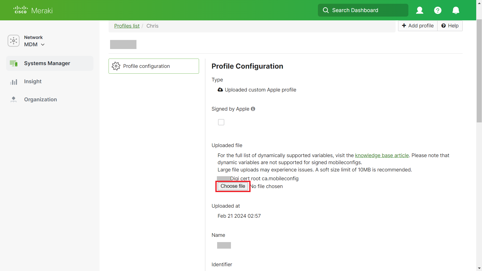Click the Uploaded custom Apple profile text
Screen dimensions: 482x271
click(260, 90)
